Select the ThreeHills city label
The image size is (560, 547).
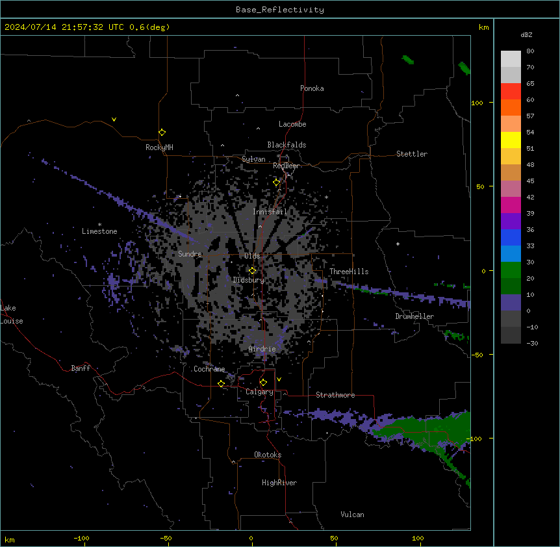click(349, 272)
